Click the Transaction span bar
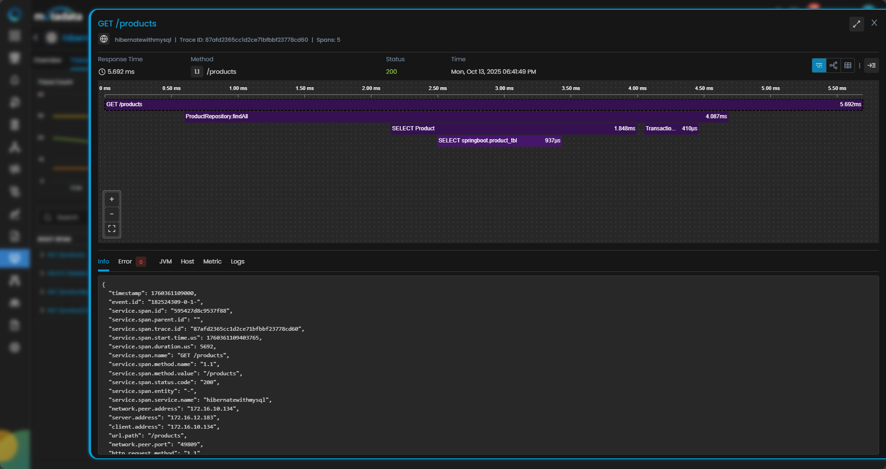Viewport: 886px width, 469px height. point(671,128)
